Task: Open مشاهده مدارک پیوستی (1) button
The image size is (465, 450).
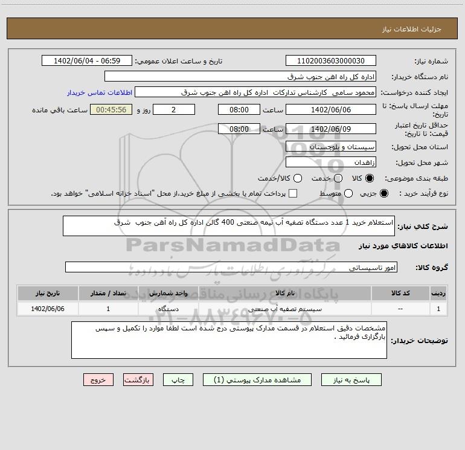Action: click(257, 380)
